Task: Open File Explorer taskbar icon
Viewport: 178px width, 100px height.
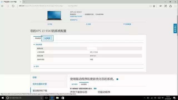Action: tap(57, 98)
